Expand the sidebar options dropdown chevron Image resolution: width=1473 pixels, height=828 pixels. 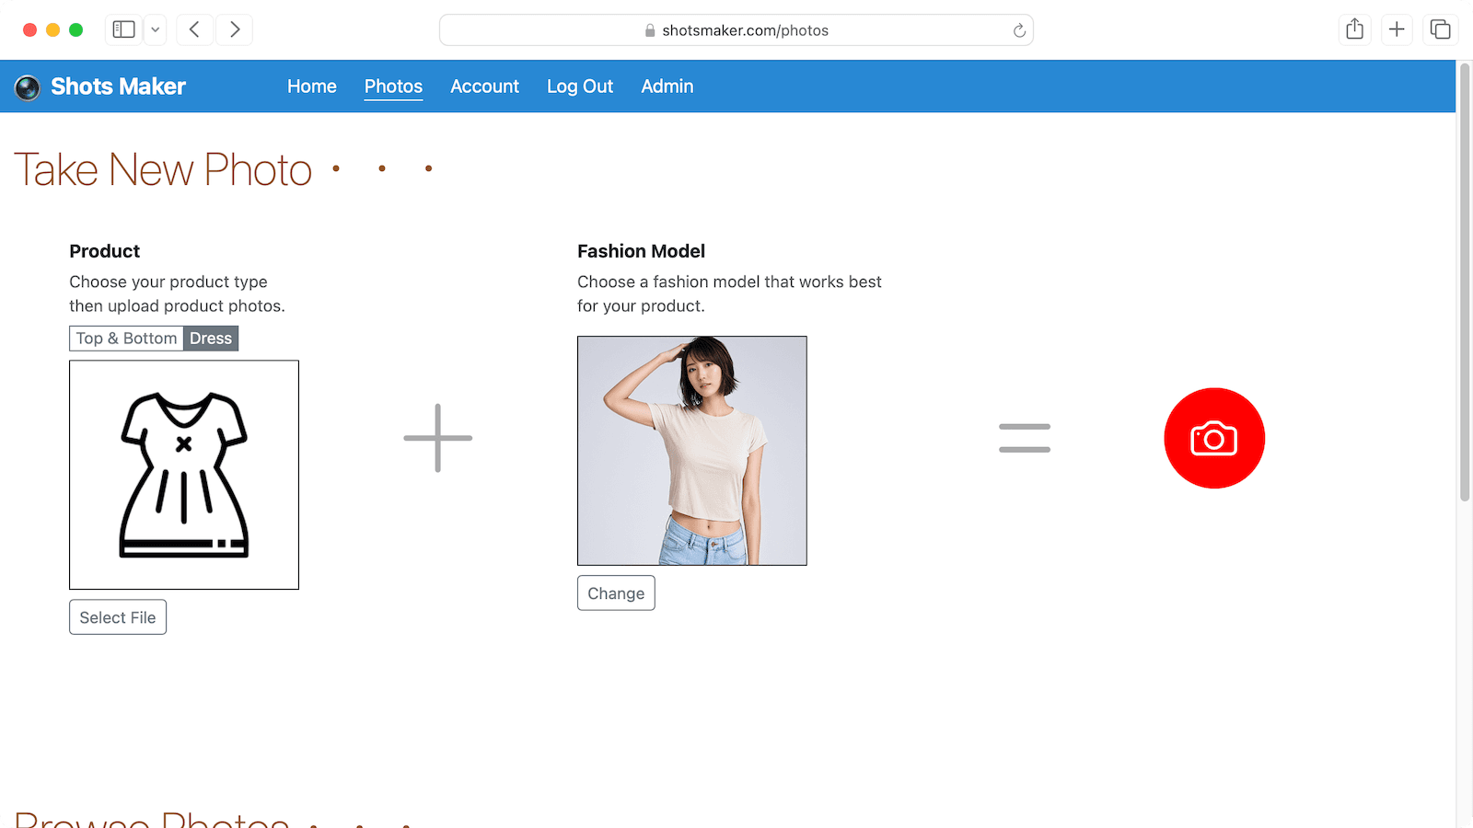(x=156, y=30)
